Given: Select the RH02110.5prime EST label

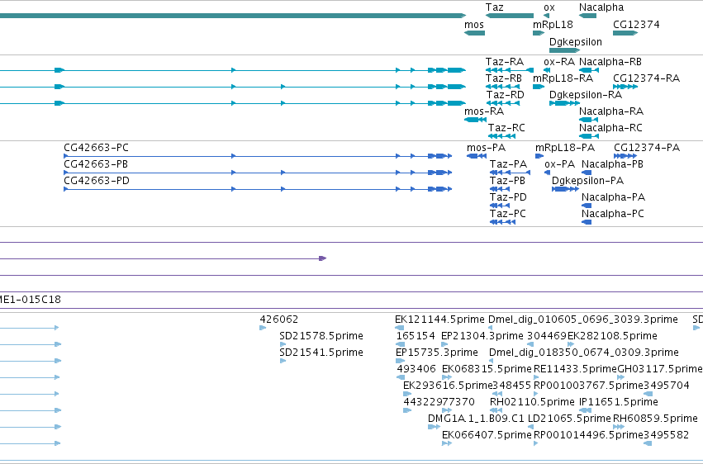Looking at the screenshot, I should tap(532, 403).
